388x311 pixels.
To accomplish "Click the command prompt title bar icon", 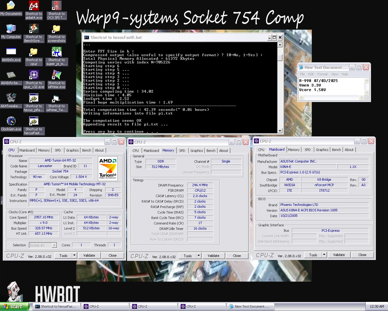I will pos(86,37).
